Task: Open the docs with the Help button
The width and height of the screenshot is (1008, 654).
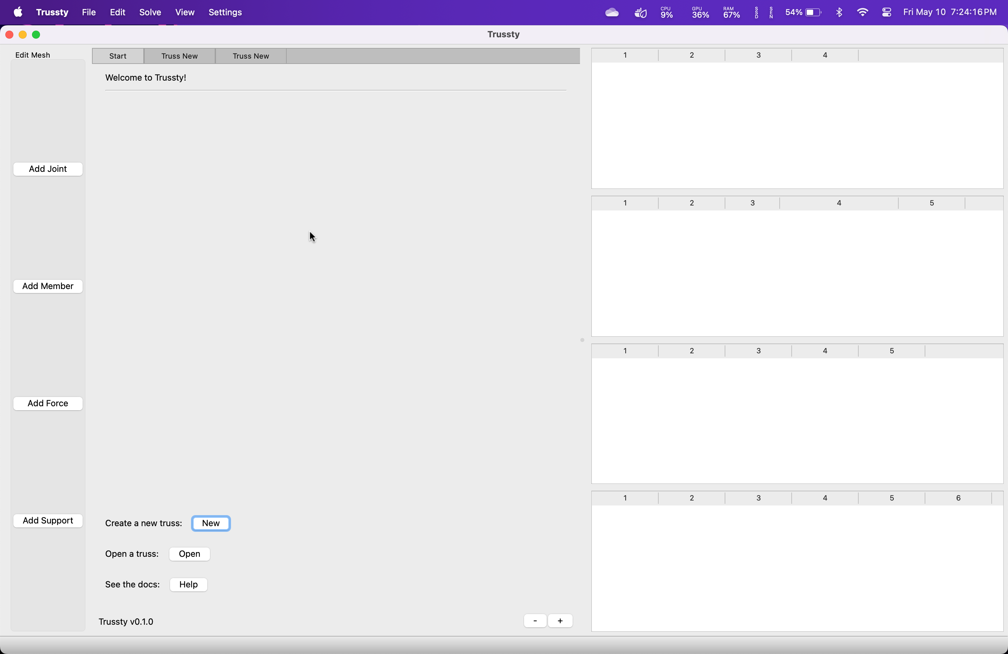Action: pyautogui.click(x=188, y=584)
